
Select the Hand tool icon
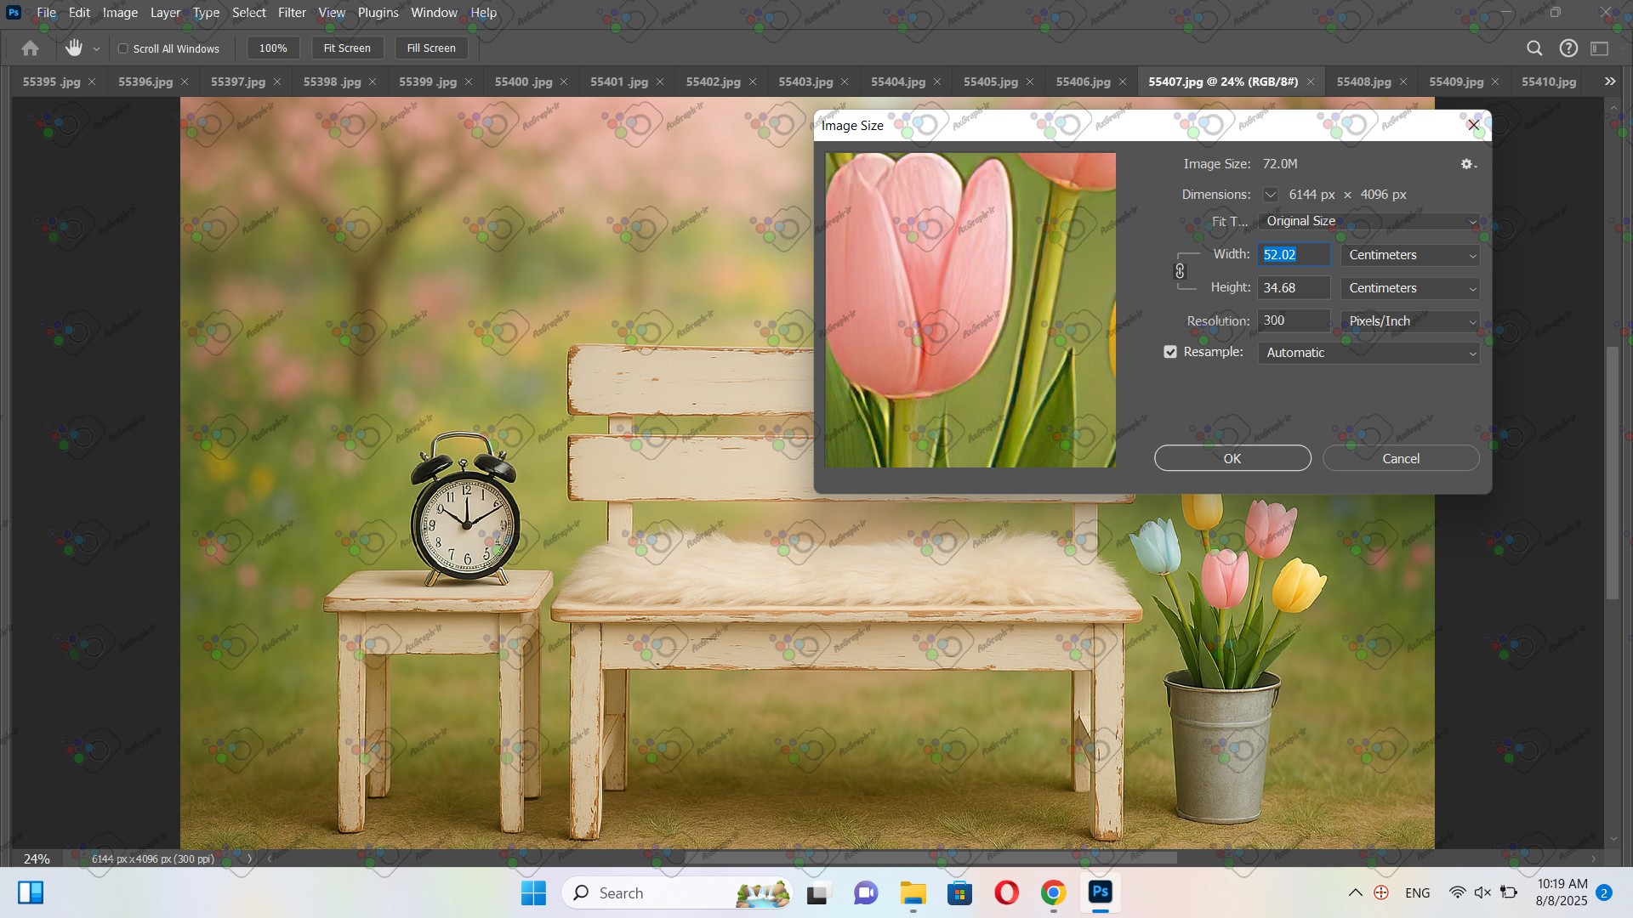point(74,48)
